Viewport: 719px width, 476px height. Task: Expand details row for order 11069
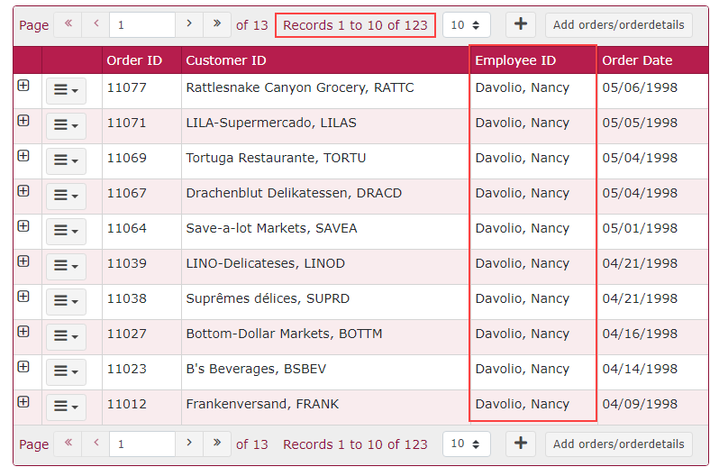[23, 156]
